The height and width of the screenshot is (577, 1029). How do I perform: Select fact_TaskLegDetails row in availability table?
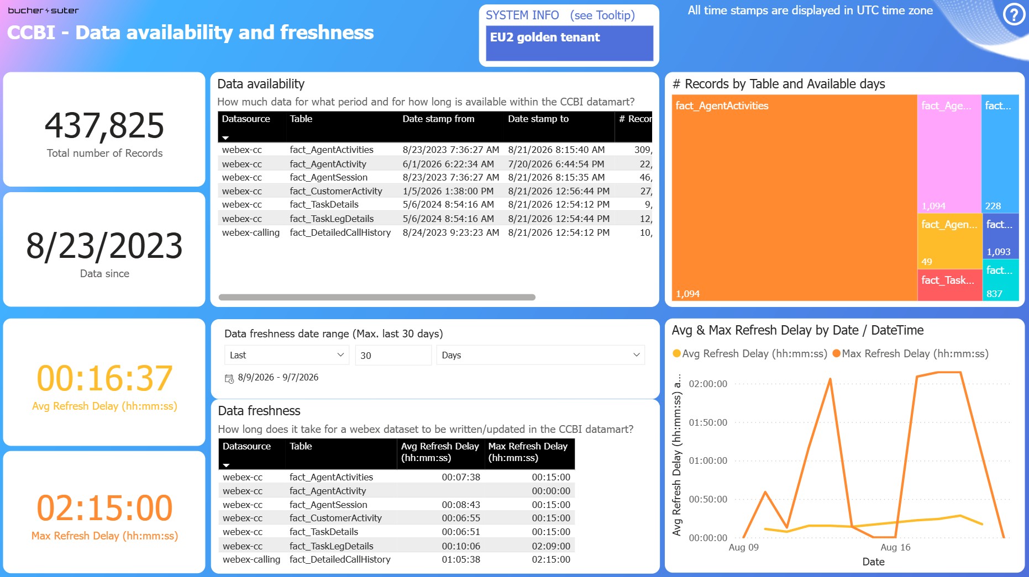click(x=435, y=219)
